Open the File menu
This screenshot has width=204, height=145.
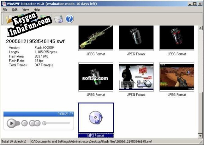click(x=5, y=10)
